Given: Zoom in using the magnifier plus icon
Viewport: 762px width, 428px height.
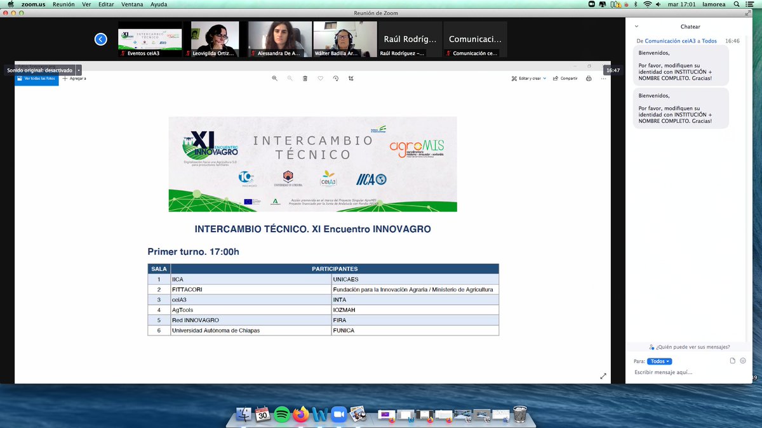Looking at the screenshot, I should 275,78.
